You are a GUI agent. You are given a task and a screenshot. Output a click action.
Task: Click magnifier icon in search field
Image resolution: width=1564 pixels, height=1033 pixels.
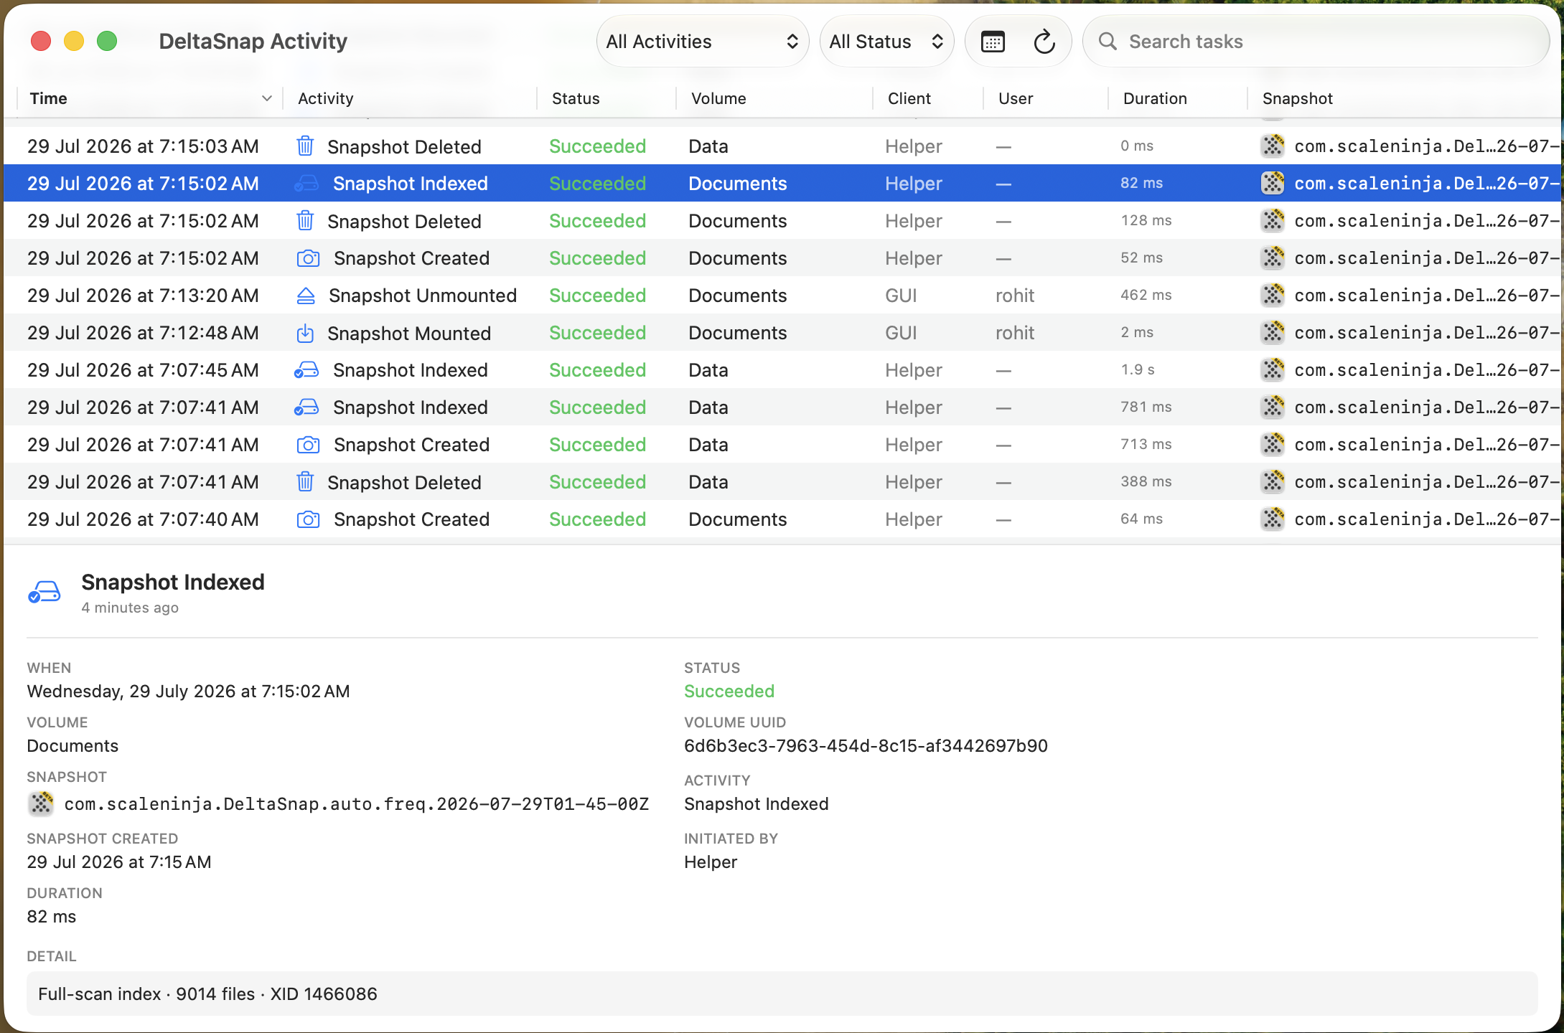point(1108,42)
